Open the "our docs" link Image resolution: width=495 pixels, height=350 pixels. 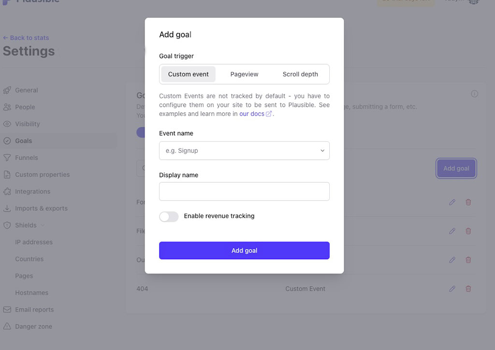[253, 114]
